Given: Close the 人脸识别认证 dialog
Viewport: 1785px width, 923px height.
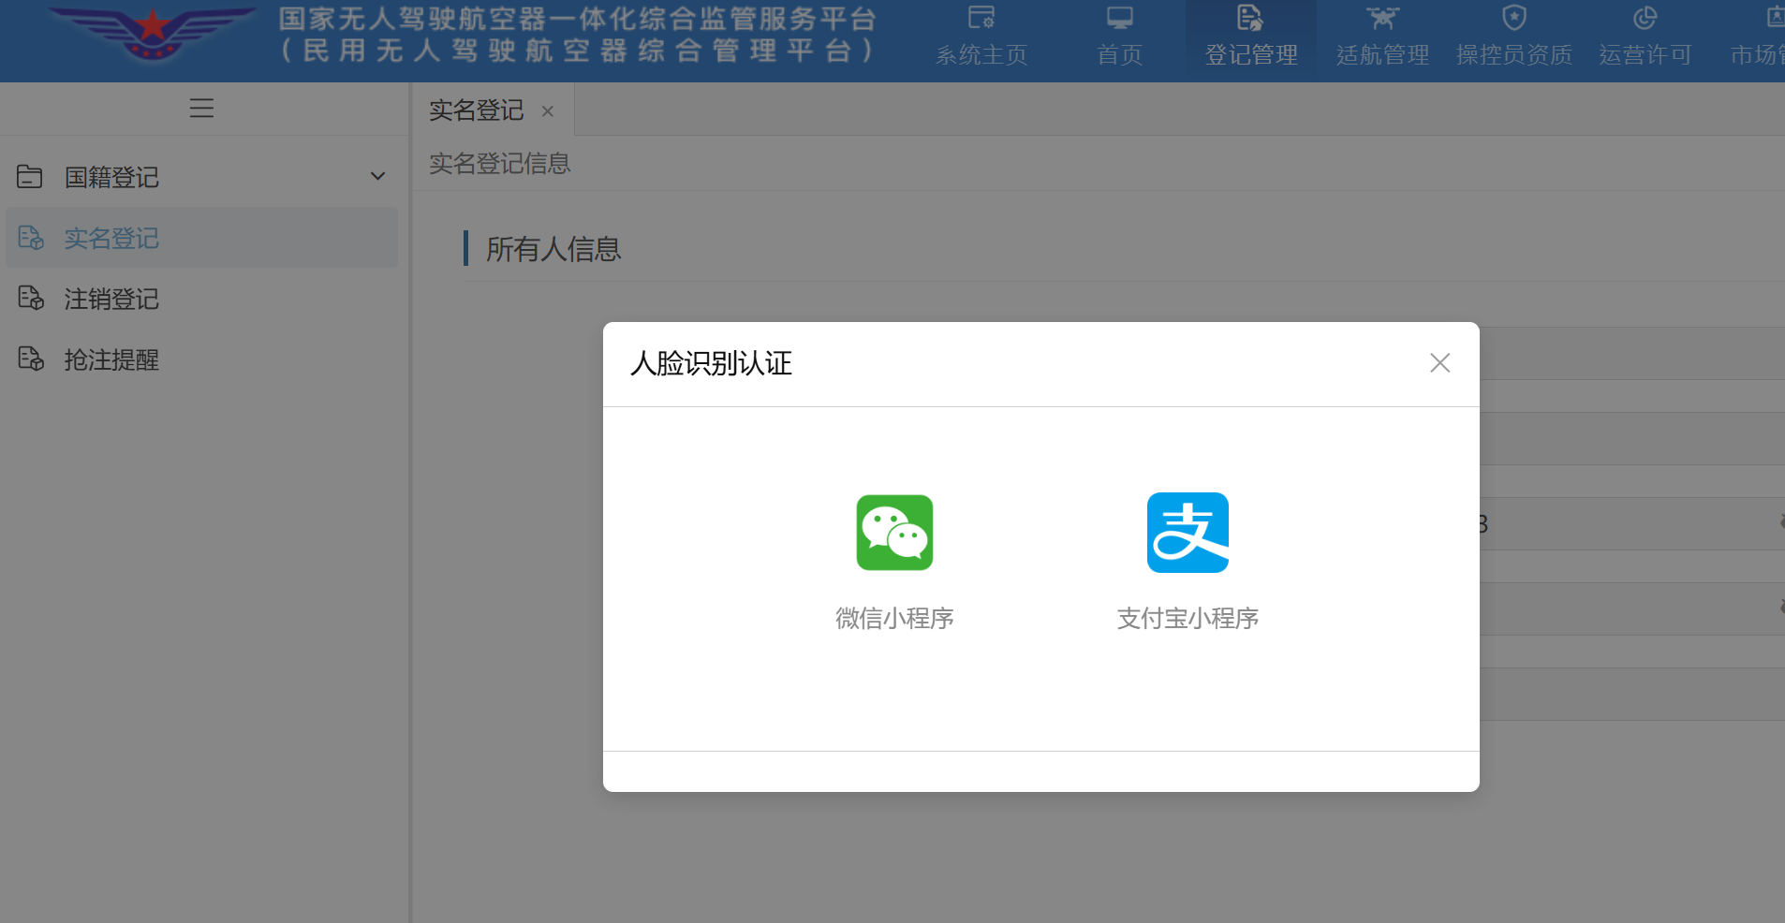Looking at the screenshot, I should (x=1439, y=363).
